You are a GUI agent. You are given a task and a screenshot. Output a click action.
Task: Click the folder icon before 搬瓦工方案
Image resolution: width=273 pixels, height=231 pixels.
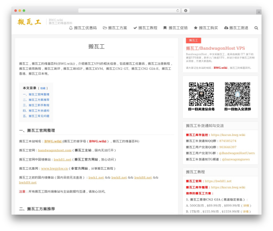pos(105,28)
